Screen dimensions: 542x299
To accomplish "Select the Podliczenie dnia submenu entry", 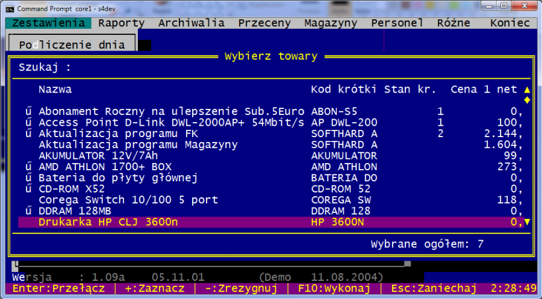I will tap(72, 45).
